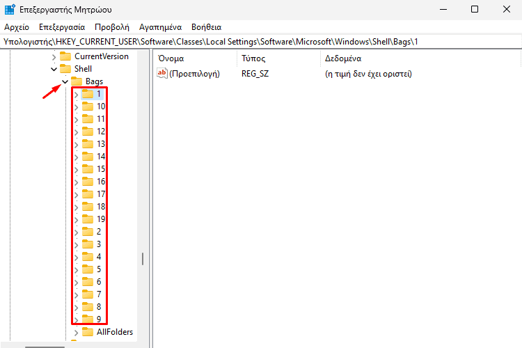Close the Registry Editor window
522x348 pixels.
[x=507, y=9]
